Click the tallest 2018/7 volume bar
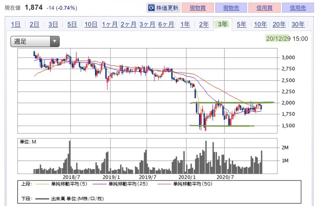 click(70, 157)
